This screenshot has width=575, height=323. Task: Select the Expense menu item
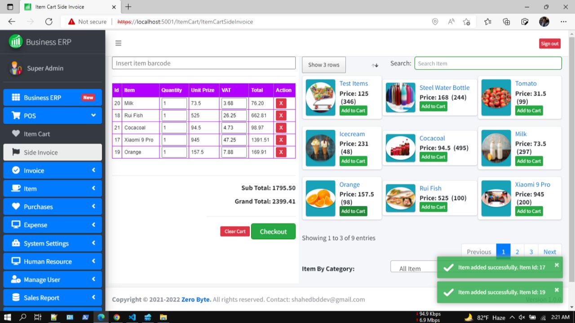[x=53, y=225]
